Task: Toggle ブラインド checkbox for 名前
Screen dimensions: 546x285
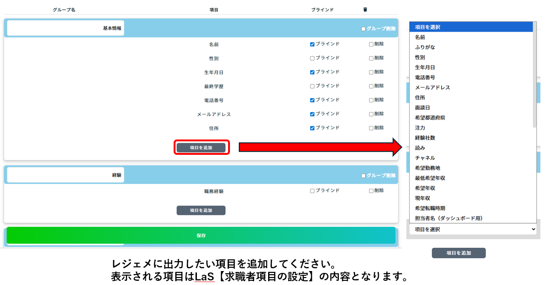Action: tap(312, 45)
